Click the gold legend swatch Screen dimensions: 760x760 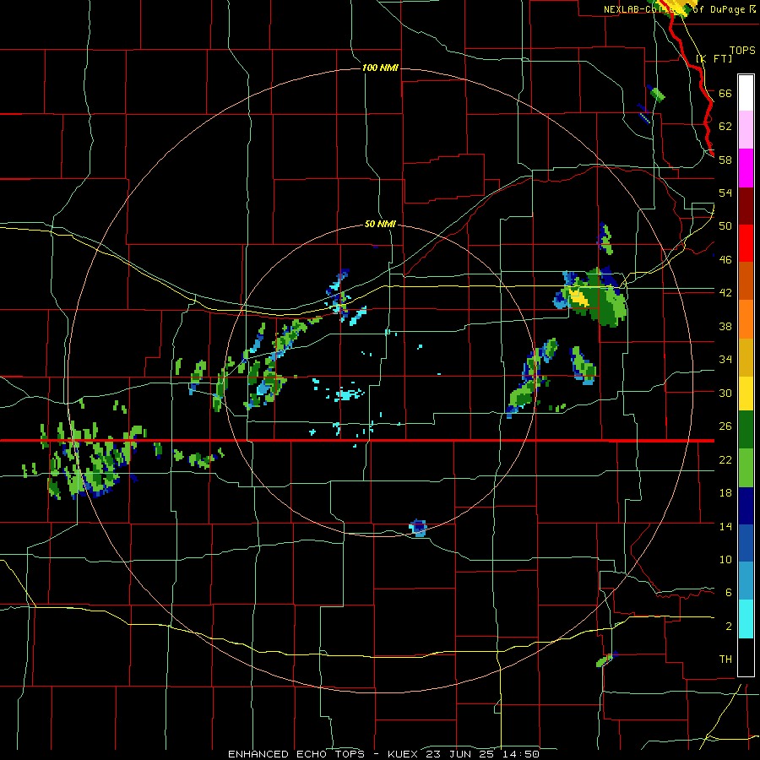[746, 356]
